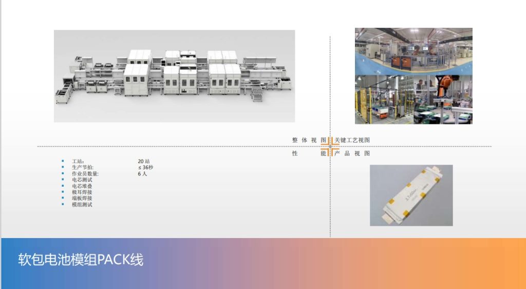Select the 极耳焊接 bullet item

pos(82,192)
